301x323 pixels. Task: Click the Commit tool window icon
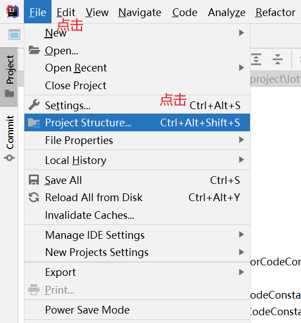coord(9,158)
